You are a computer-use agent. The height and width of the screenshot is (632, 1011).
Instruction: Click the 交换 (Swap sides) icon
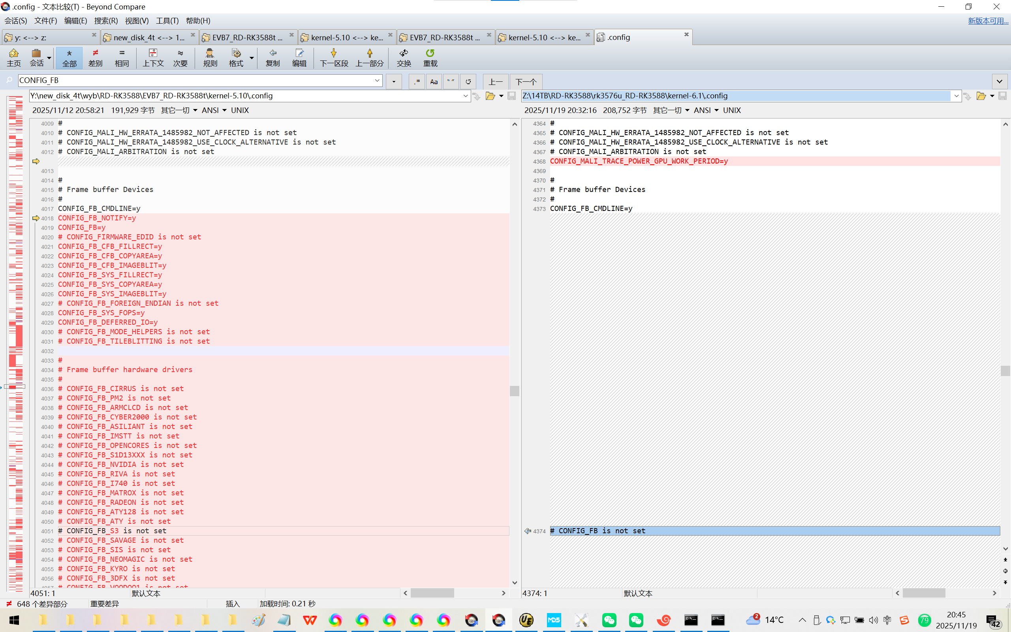[404, 57]
